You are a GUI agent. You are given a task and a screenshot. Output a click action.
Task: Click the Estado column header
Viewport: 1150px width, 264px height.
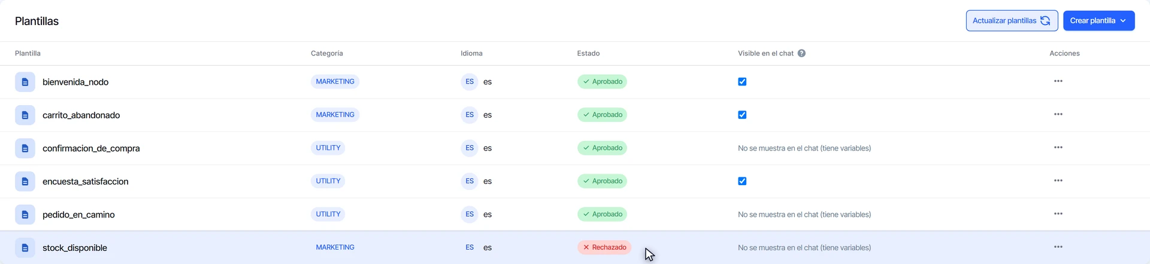pyautogui.click(x=588, y=53)
